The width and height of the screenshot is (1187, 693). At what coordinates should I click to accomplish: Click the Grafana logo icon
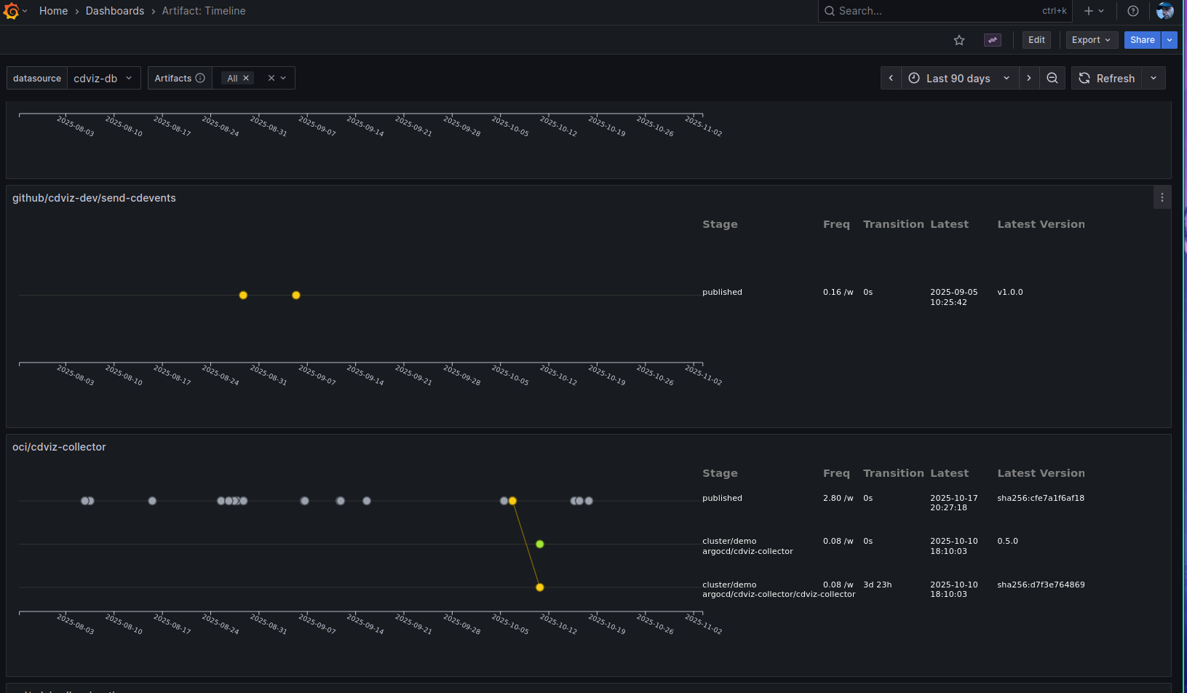11,11
